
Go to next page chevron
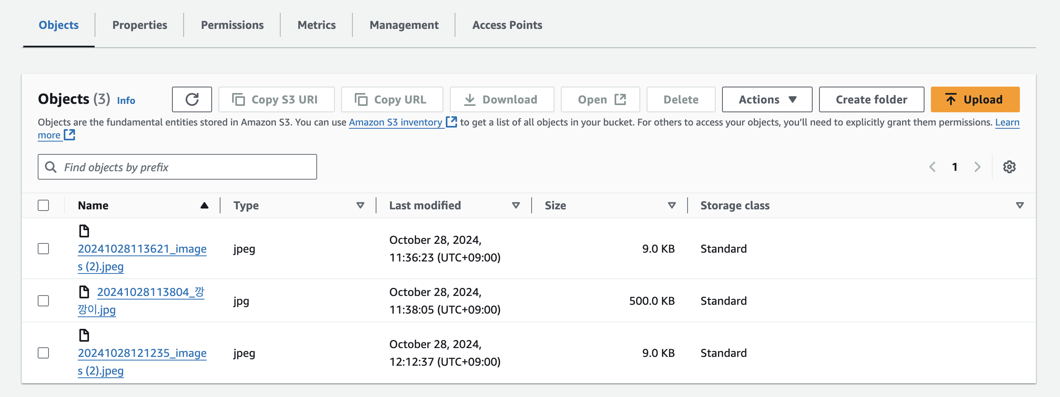point(977,167)
